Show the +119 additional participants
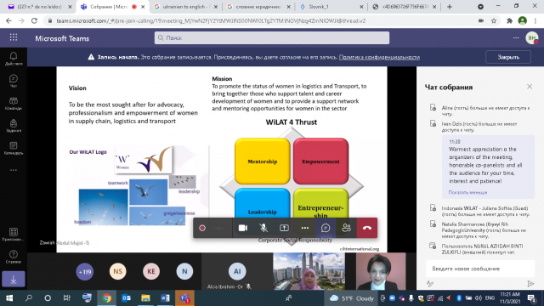Image resolution: width=544 pixels, height=306 pixels. click(85, 271)
